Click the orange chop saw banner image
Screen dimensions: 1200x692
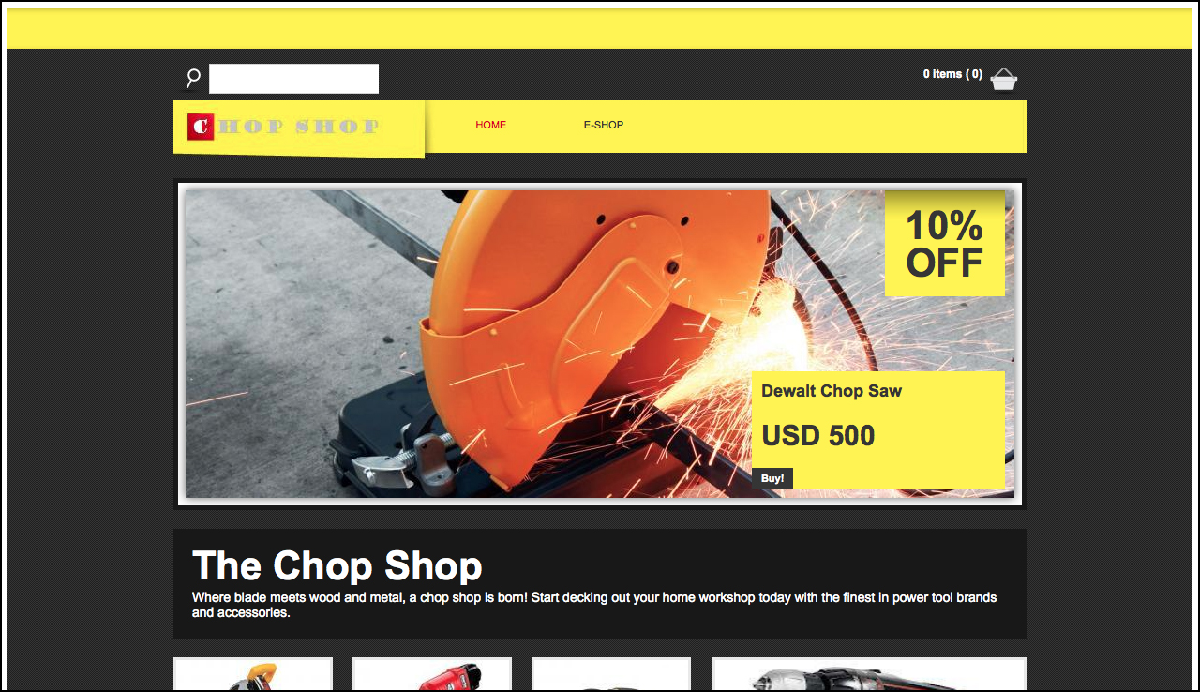(600, 344)
